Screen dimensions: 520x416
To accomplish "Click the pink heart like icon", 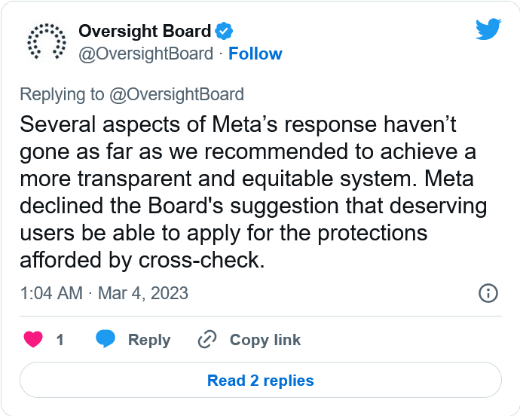I will (33, 339).
